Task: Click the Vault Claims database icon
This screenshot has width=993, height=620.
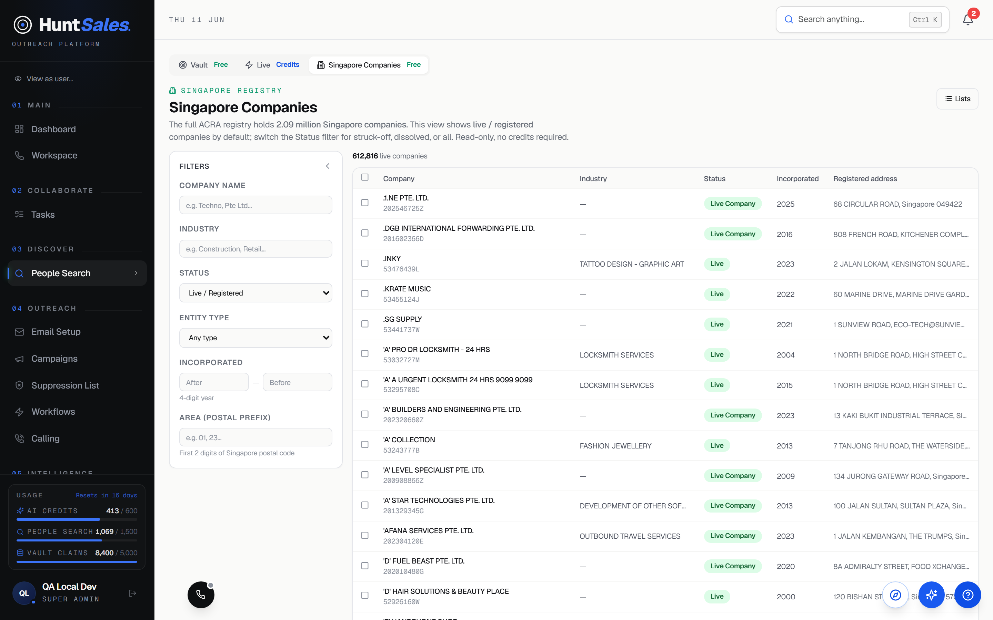Action: 20,553
